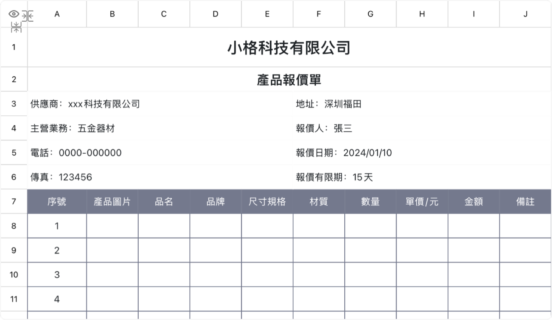Image resolution: width=552 pixels, height=320 pixels.
Task: Click the 電話: 0000-000000 cell
Action: tap(160, 153)
